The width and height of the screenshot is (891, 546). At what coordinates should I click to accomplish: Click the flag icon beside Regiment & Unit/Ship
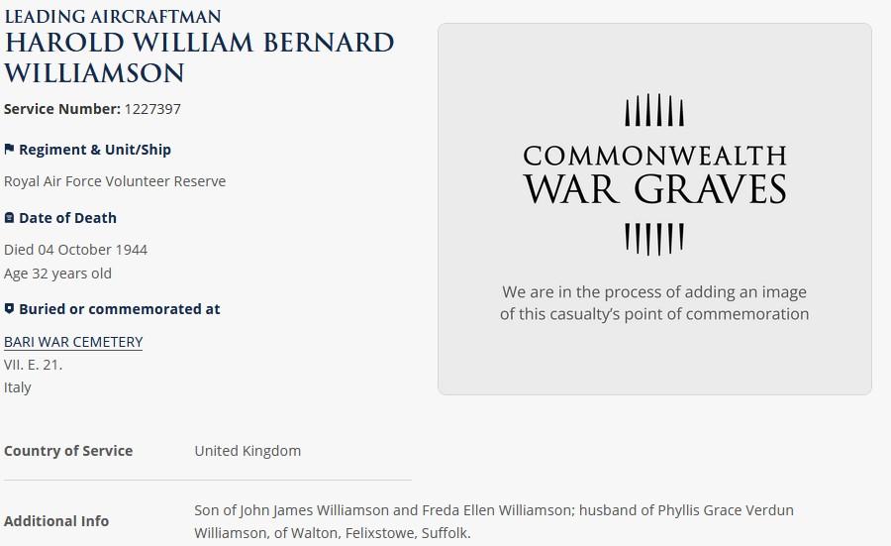tap(9, 149)
